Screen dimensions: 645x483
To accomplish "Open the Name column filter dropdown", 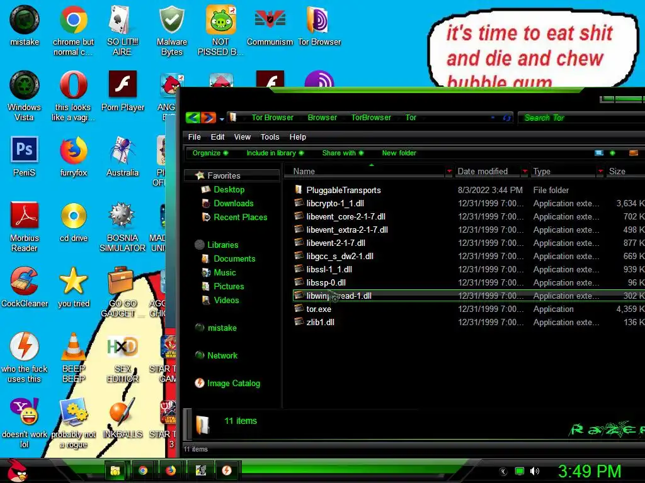I will pyautogui.click(x=448, y=171).
